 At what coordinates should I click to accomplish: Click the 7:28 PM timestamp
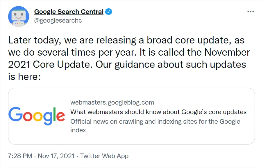pos(20,156)
